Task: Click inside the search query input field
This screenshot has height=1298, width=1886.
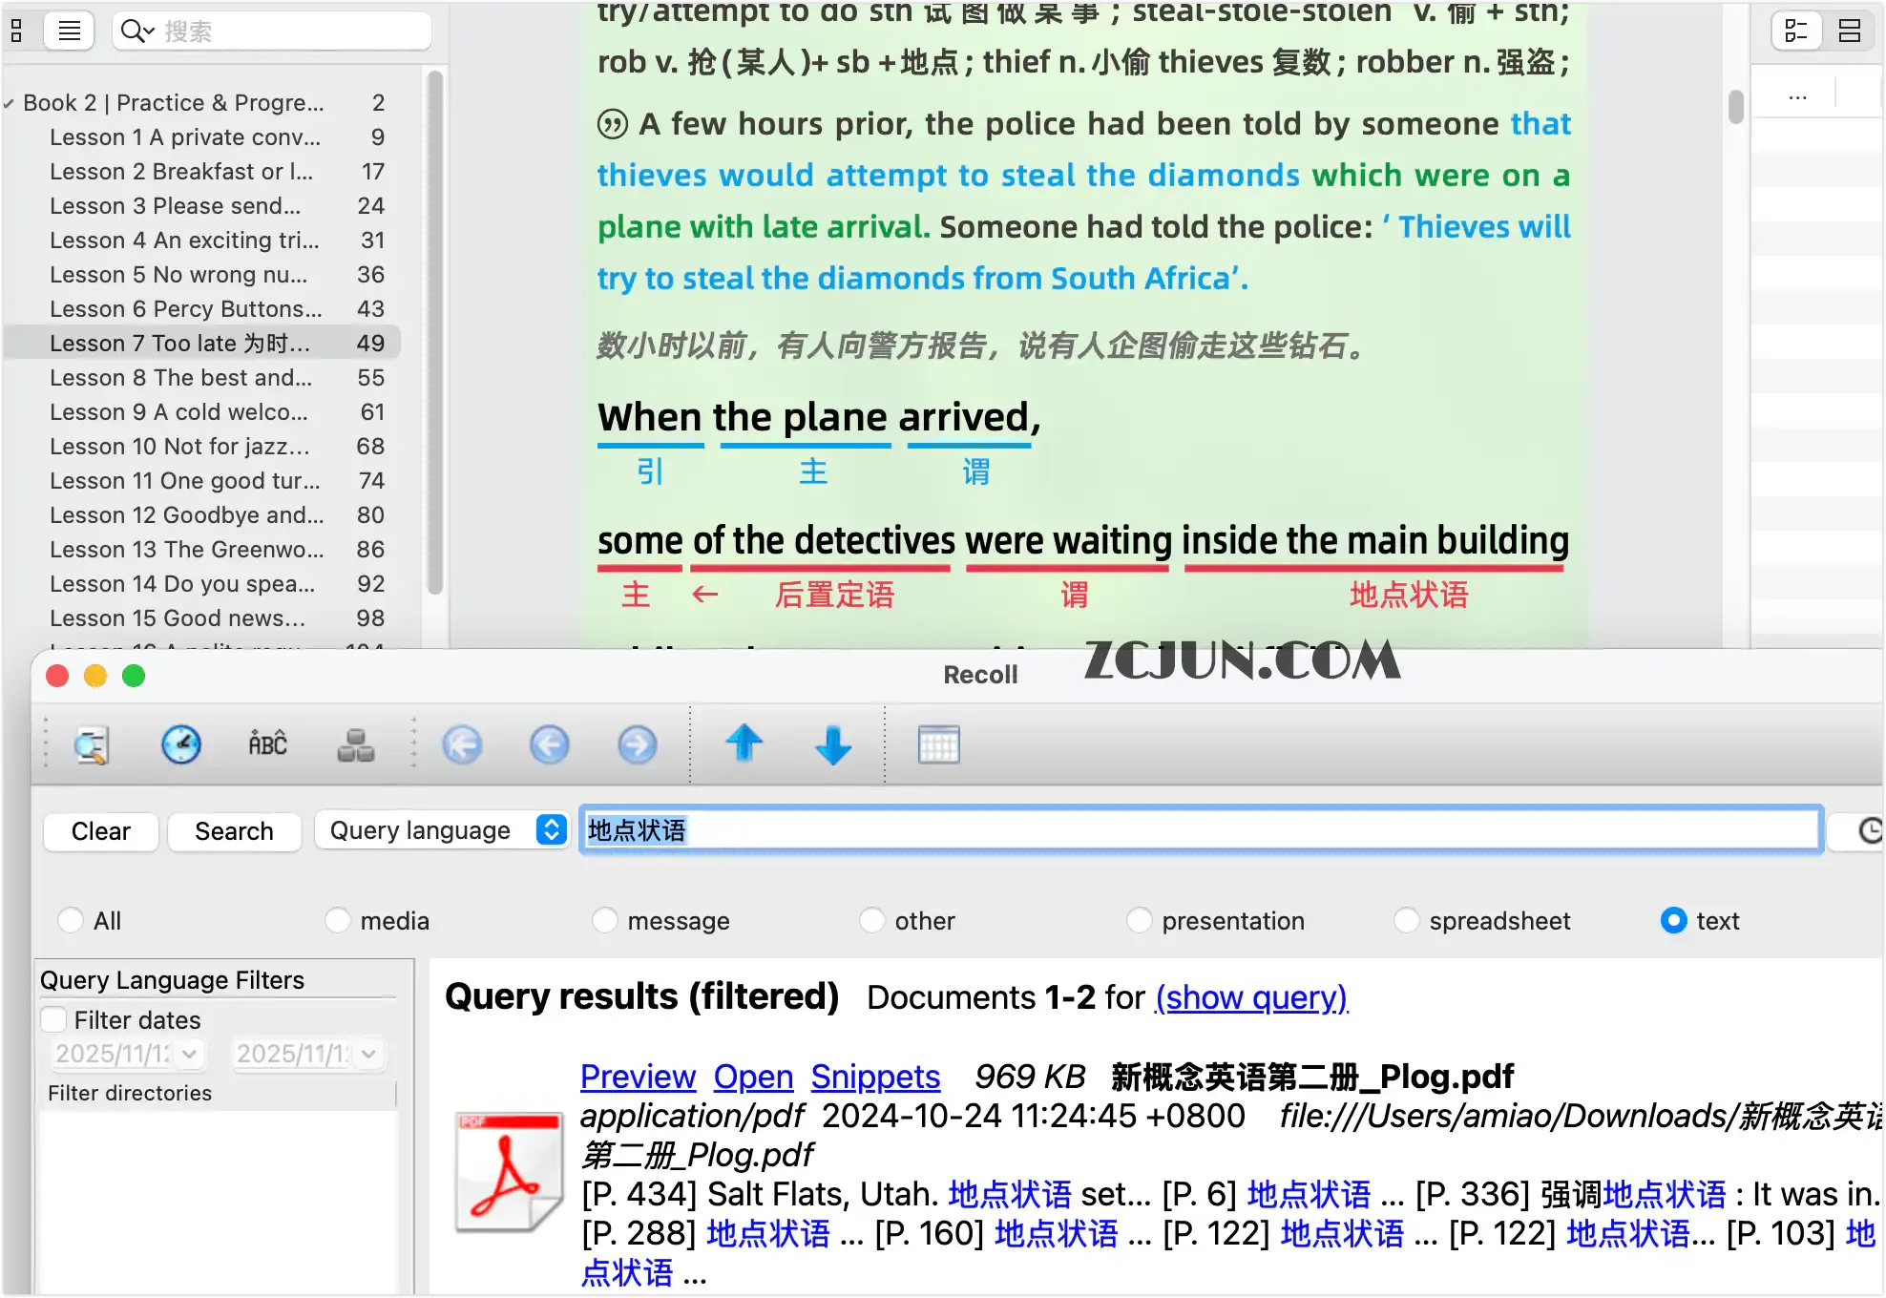Action: point(1050,829)
